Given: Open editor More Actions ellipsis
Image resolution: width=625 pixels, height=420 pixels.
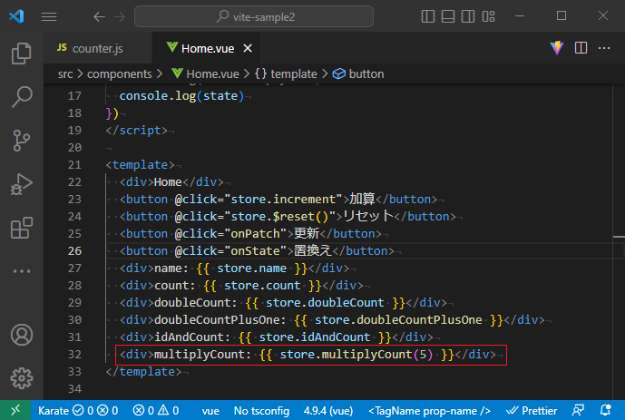Looking at the screenshot, I should [x=604, y=48].
